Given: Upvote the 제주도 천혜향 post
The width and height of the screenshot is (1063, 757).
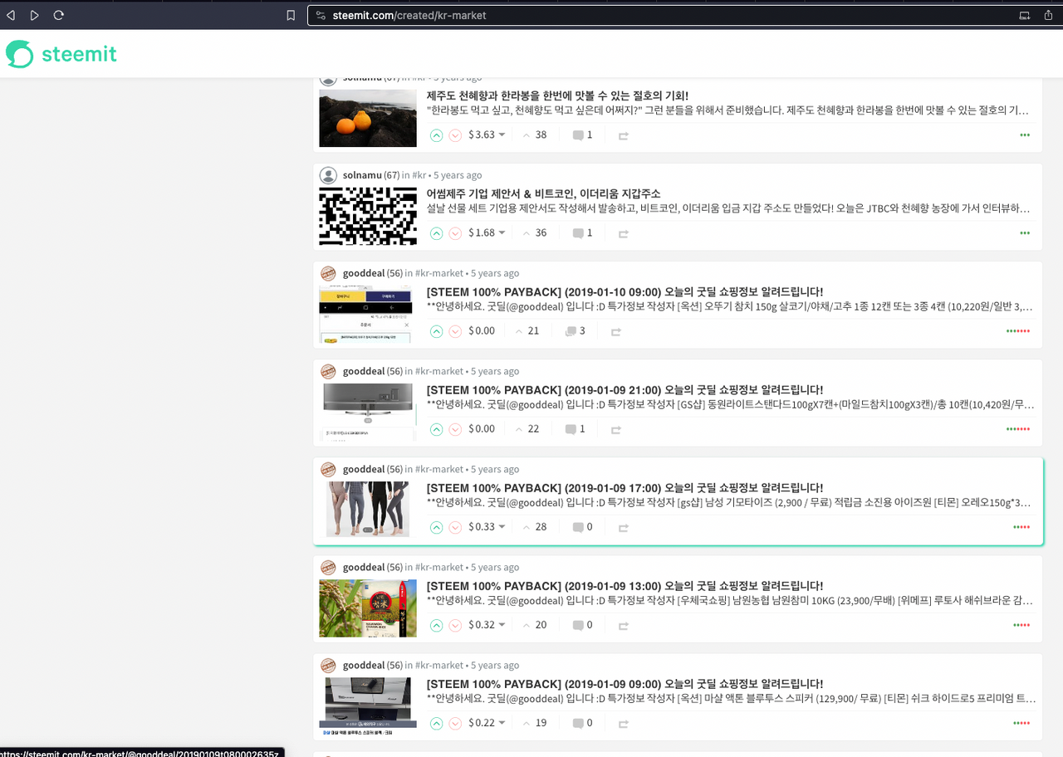Looking at the screenshot, I should (436, 135).
